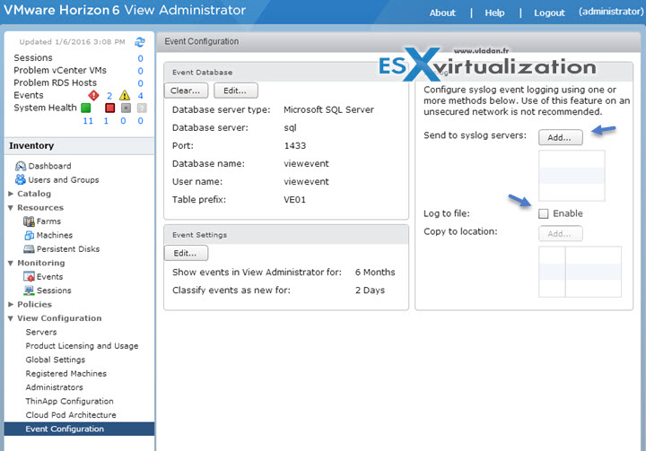
Task: Click the Problem RDS Hosts count
Action: click(x=141, y=83)
